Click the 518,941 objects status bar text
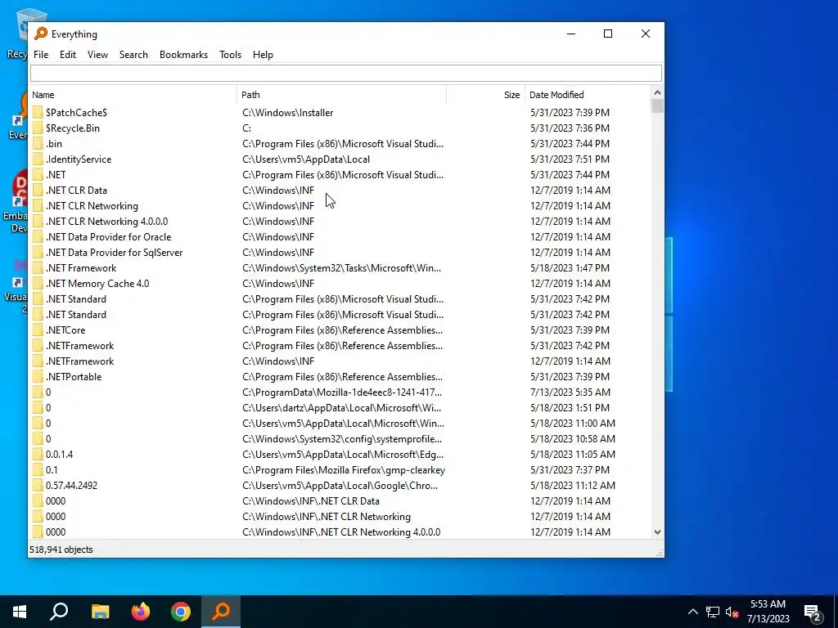The height and width of the screenshot is (628, 838). click(61, 549)
